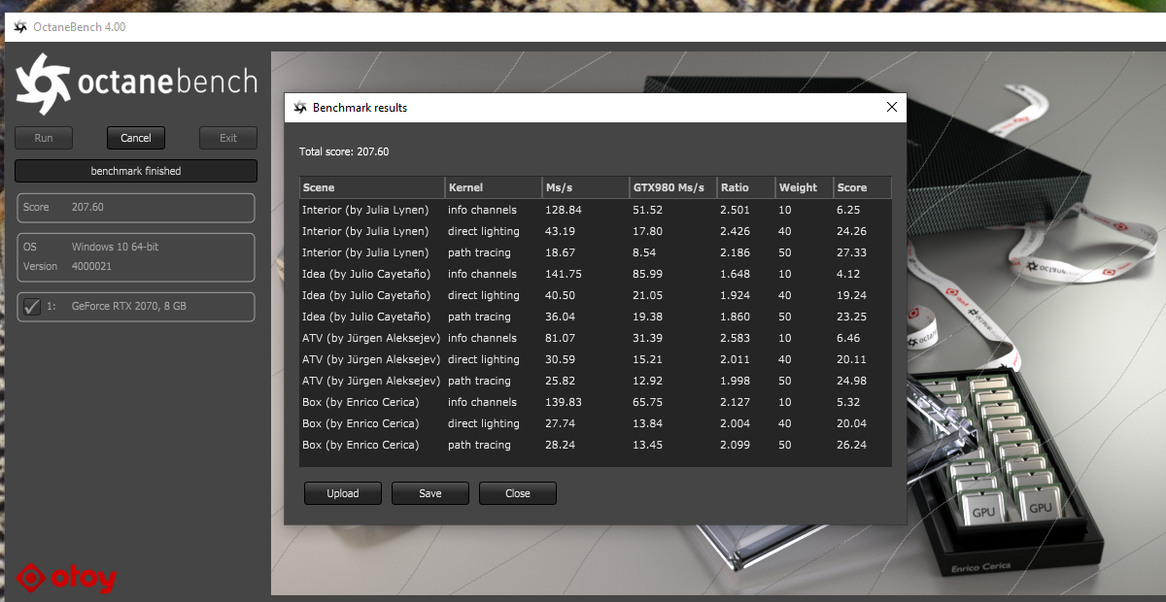This screenshot has width=1166, height=602.
Task: Click the Ms/s column header
Action: (586, 187)
